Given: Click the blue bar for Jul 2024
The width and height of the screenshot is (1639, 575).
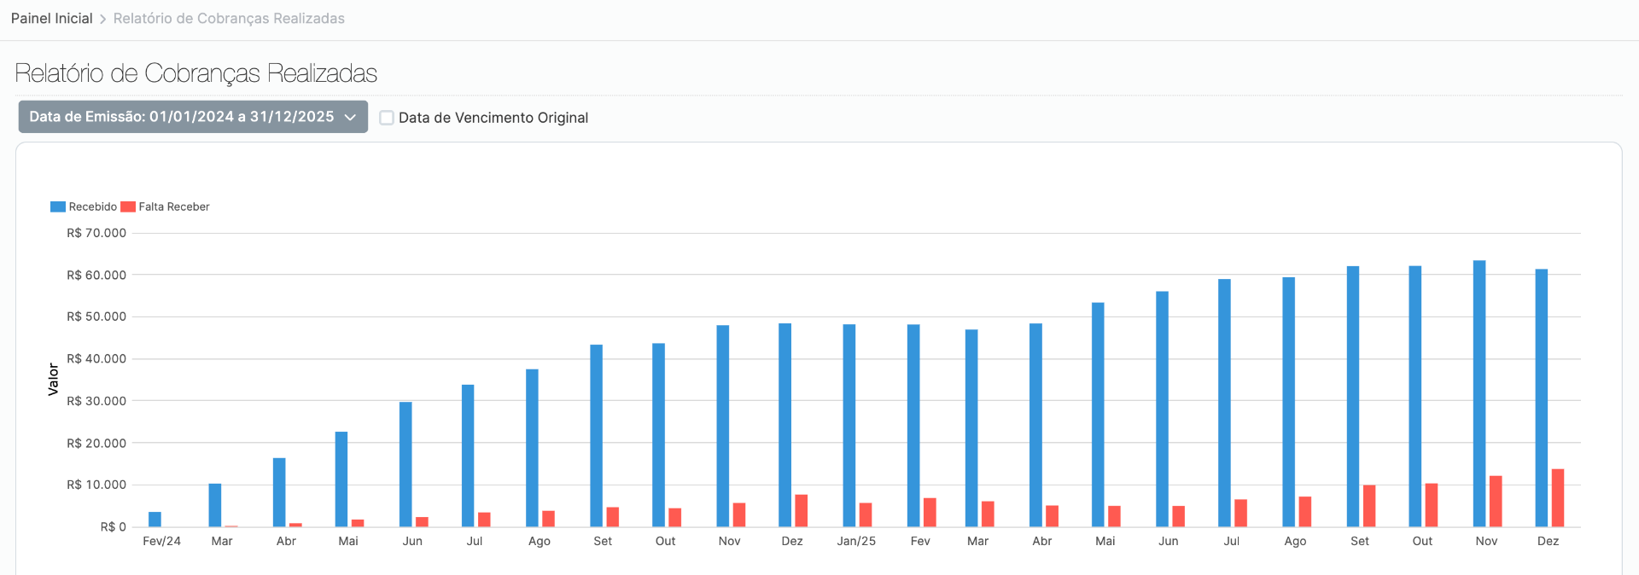Looking at the screenshot, I should [468, 456].
